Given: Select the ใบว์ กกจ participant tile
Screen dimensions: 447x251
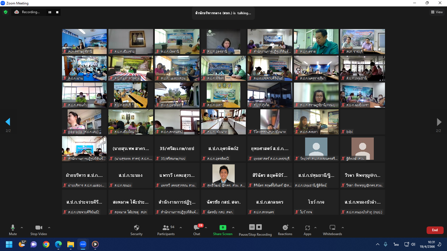Looking at the screenshot, I should point(316,202).
